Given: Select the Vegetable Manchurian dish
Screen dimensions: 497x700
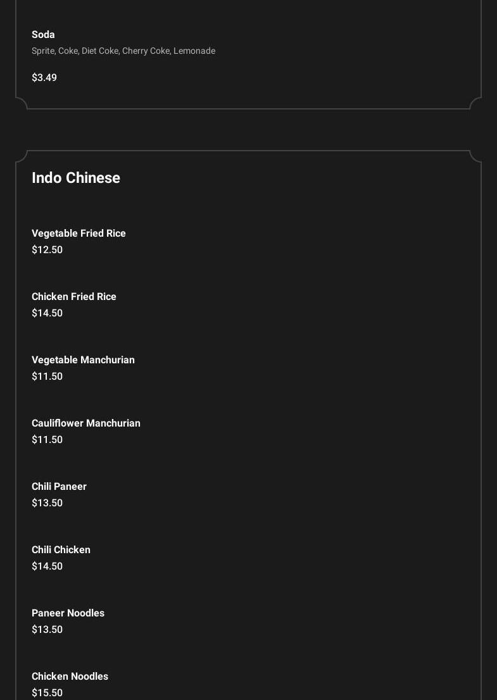Looking at the screenshot, I should click(x=83, y=360).
